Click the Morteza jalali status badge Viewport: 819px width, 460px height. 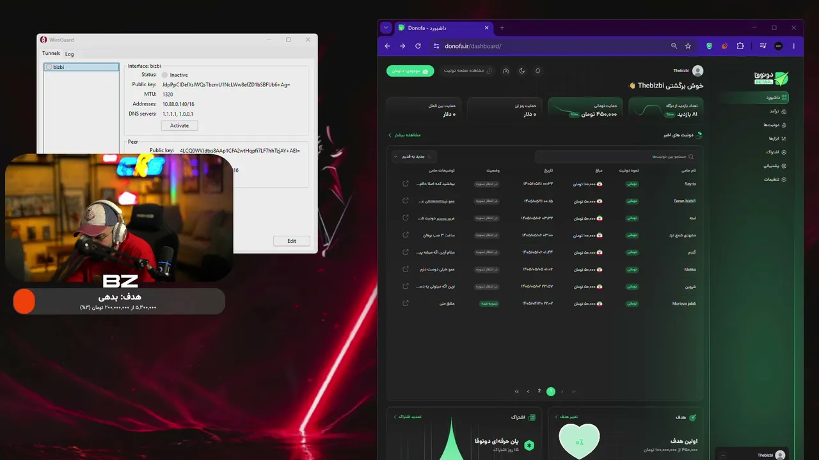point(489,303)
